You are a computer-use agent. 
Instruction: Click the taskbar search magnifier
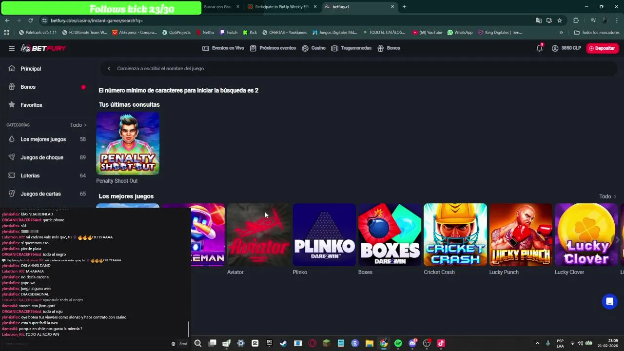click(197, 343)
